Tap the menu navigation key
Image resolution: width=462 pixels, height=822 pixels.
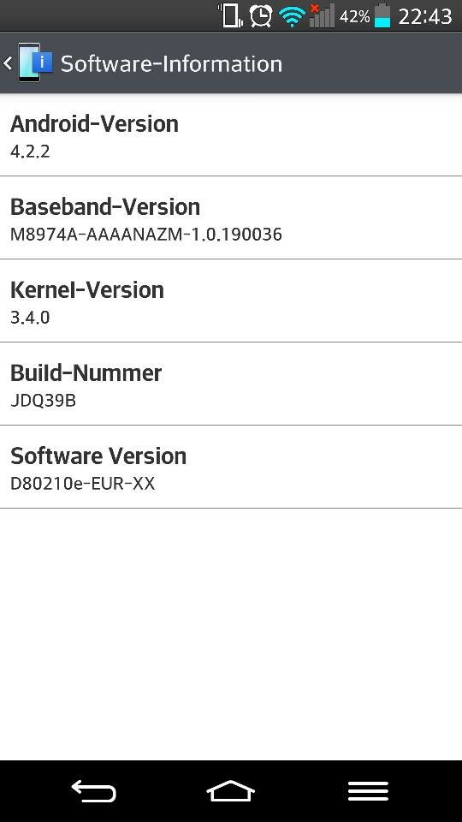(368, 790)
